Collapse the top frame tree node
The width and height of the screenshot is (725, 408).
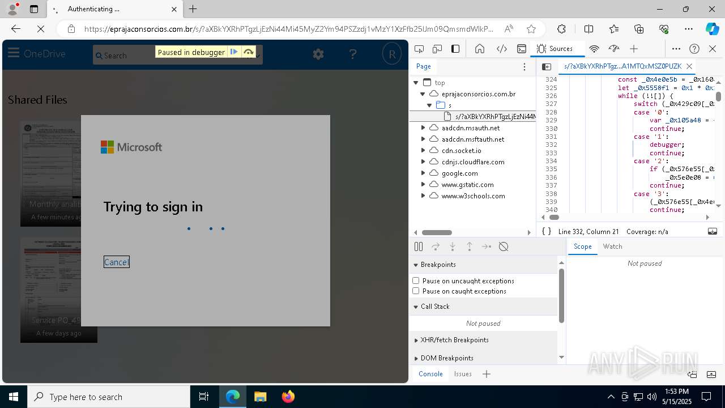(416, 83)
